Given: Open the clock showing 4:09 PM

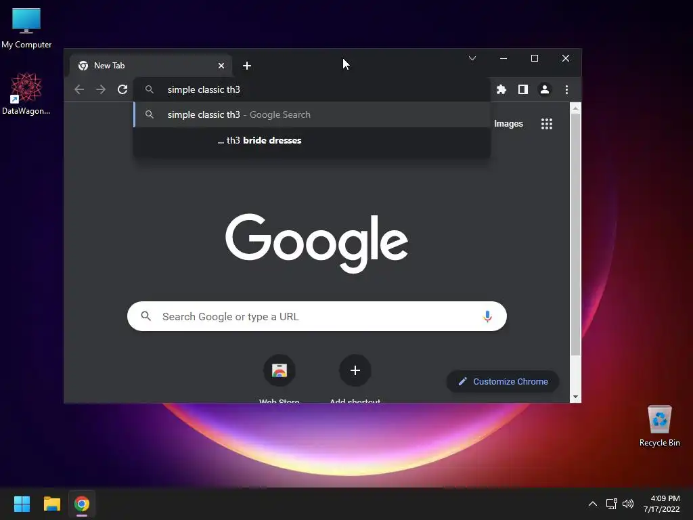Looking at the screenshot, I should click(x=661, y=504).
